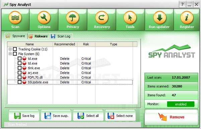Screen dimensions: 201x129
Task: Open the Register info icon
Action: click(187, 18)
